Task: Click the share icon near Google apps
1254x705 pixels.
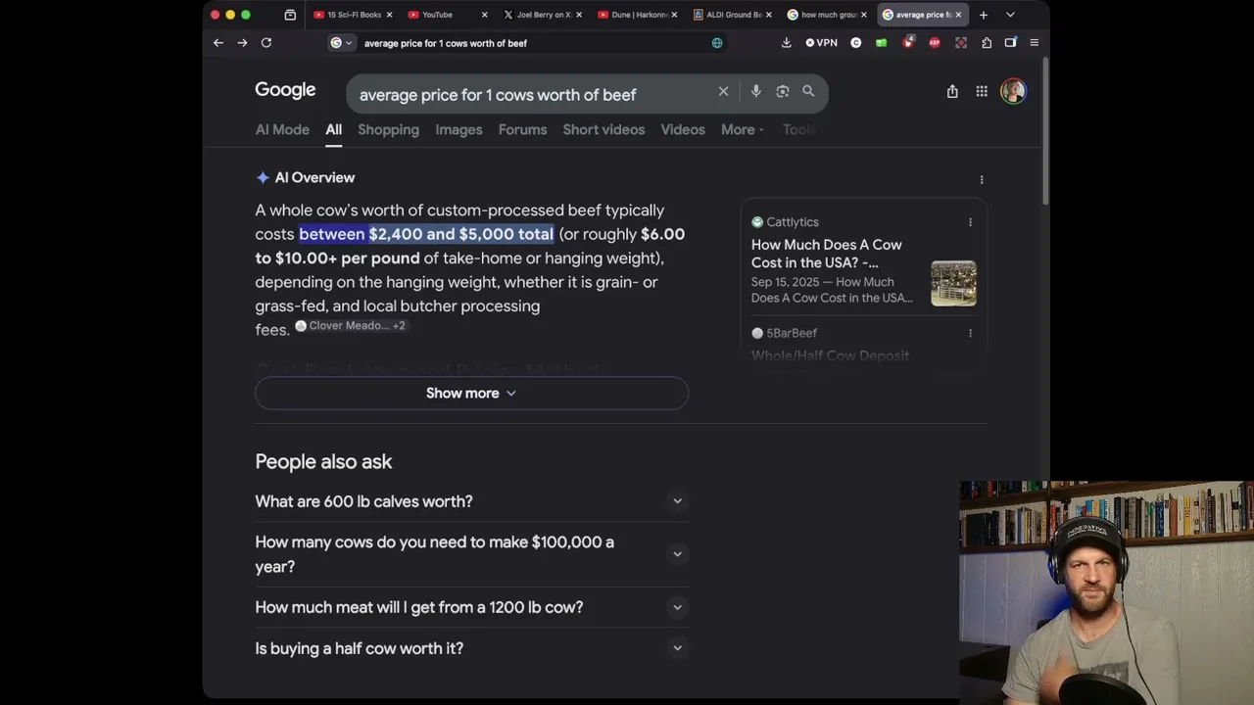Action: 952,91
